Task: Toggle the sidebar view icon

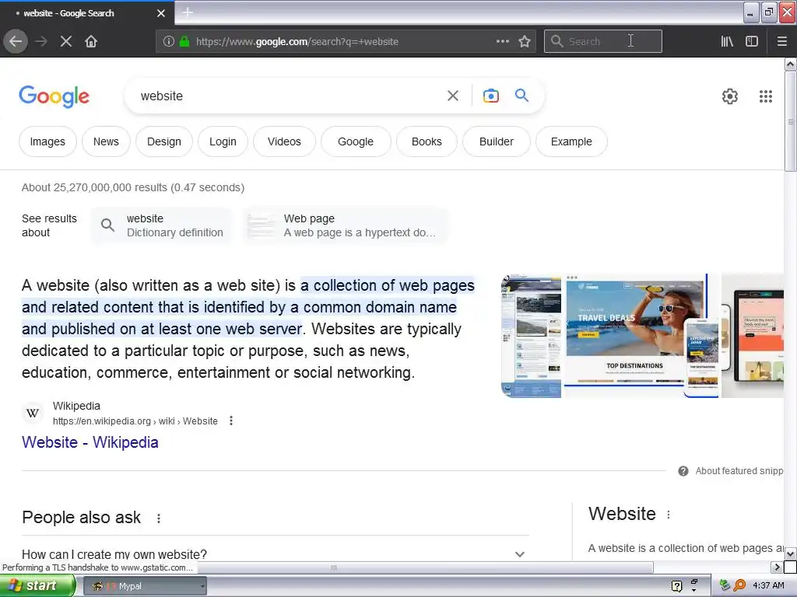Action: coord(752,41)
